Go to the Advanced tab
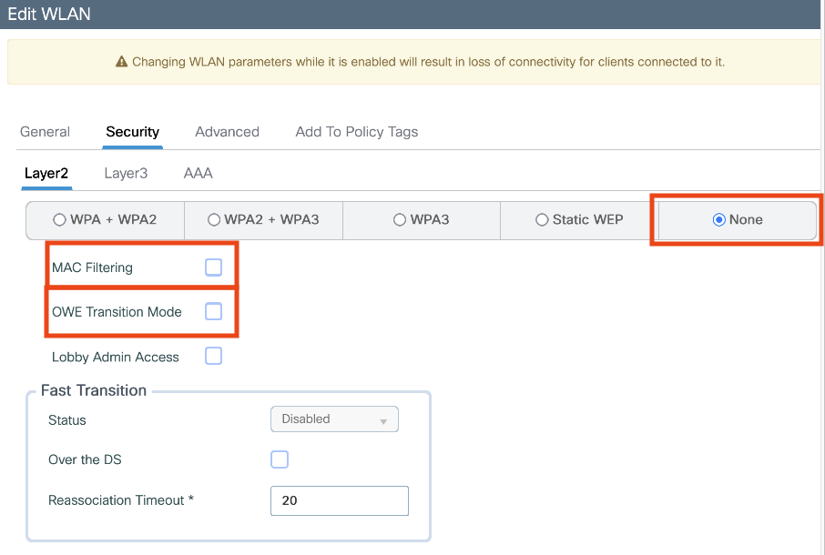Image resolution: width=825 pixels, height=555 pixels. (227, 132)
